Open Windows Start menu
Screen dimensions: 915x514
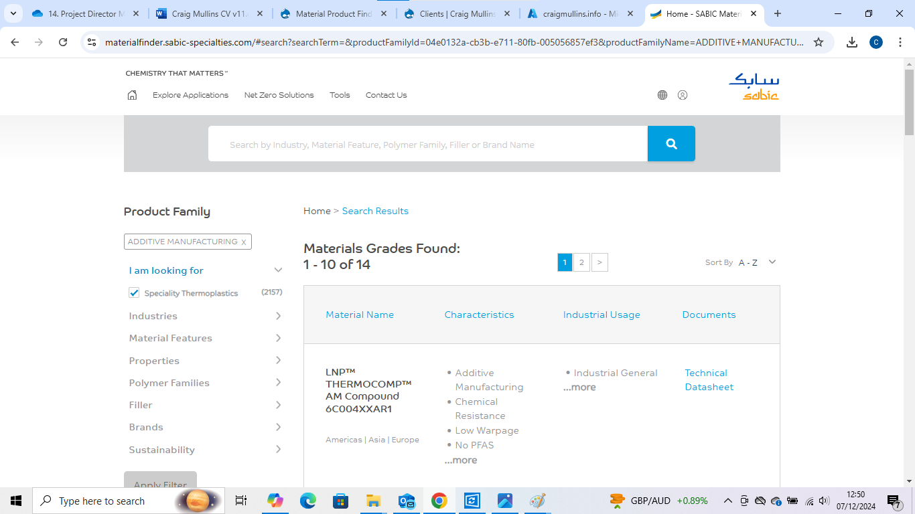point(15,501)
